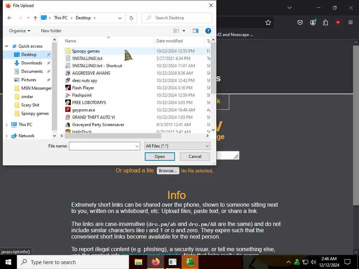Click the Graveyard Party Screensaver icon

68,125
